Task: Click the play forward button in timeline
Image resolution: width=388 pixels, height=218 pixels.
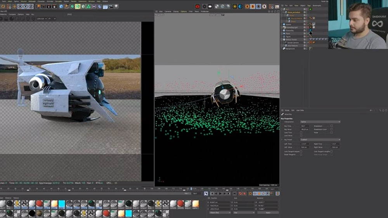Action: pos(220,193)
